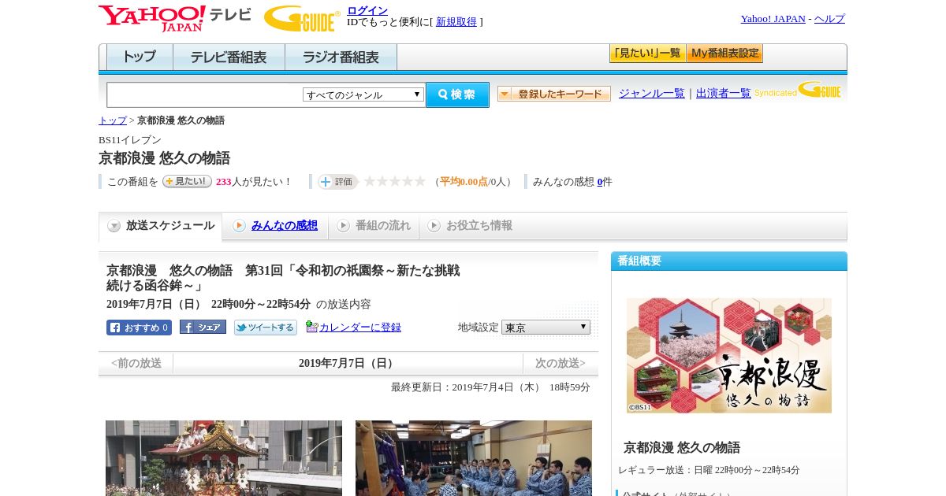This screenshot has height=496, width=946.
Task: Click the 番組の流れ tab play icon
Action: (343, 226)
